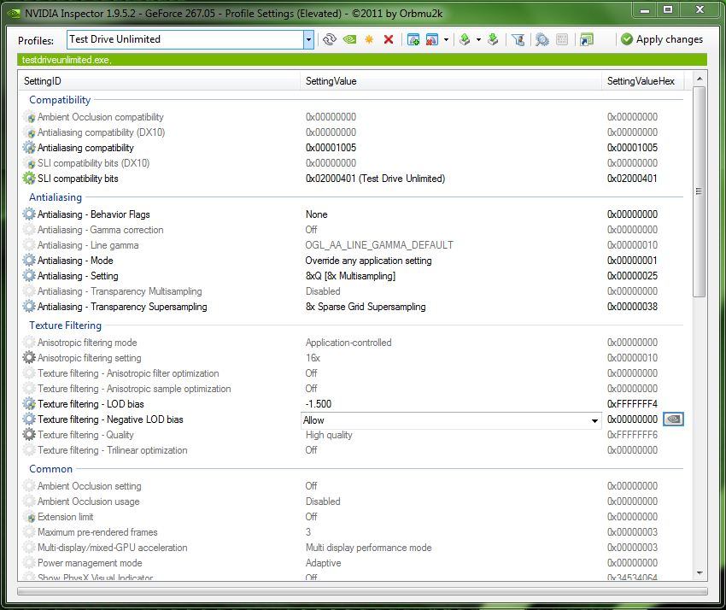The image size is (726, 610).
Task: Click the gear icon beside Antialiasing compatibility
Action: pyautogui.click(x=29, y=148)
